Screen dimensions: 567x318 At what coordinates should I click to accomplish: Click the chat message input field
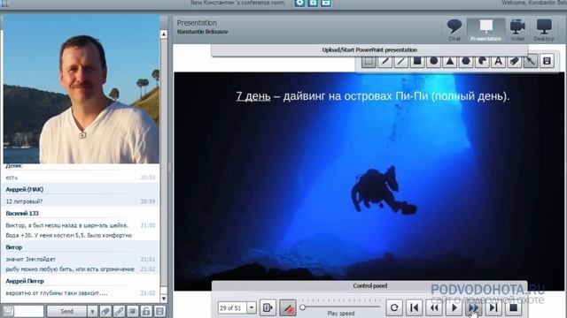29,311
